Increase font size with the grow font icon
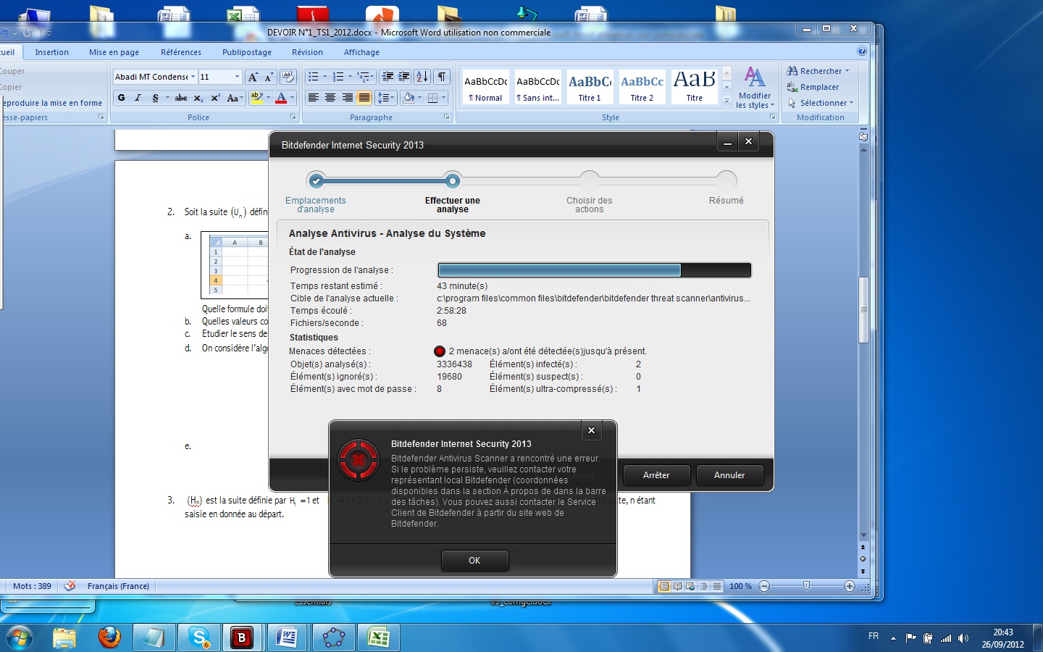Viewport: 1043px width, 652px height. click(x=252, y=77)
